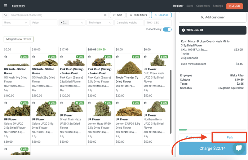Open the hamburger navigation menu
Image resolution: width=248 pixels, height=160 pixels.
point(5,6)
